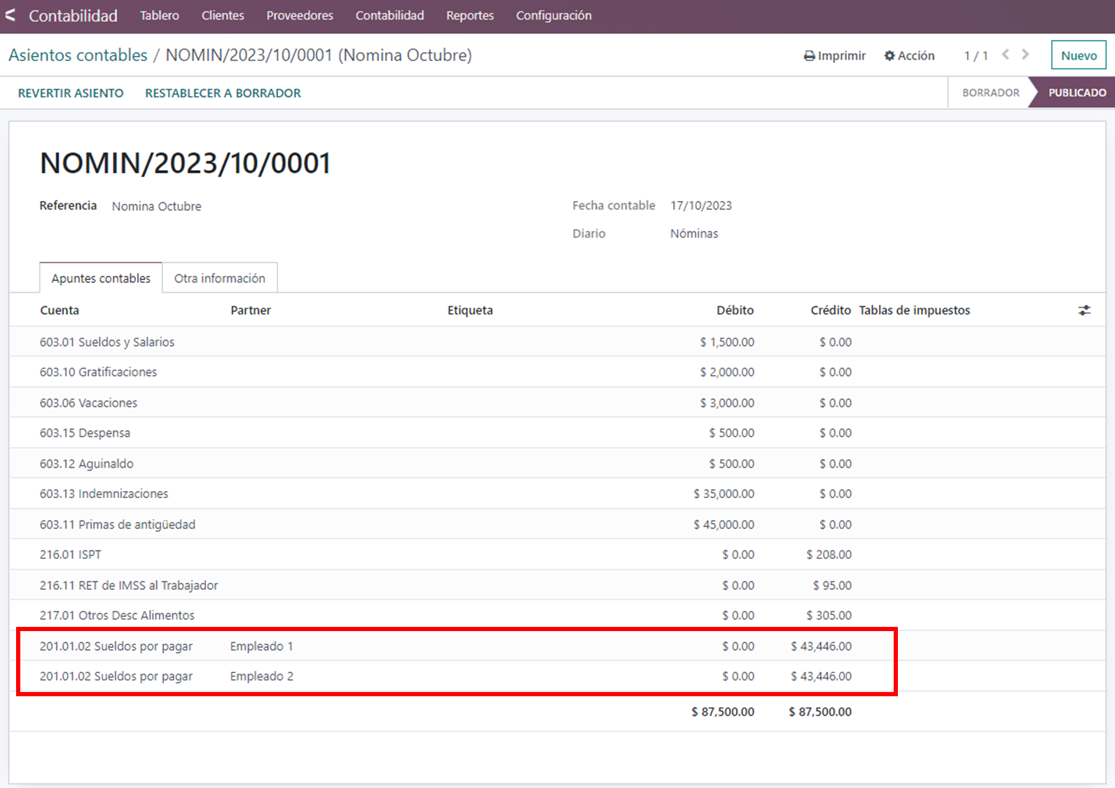Select the Apuntes contables tab
1115x788 pixels.
tap(101, 278)
